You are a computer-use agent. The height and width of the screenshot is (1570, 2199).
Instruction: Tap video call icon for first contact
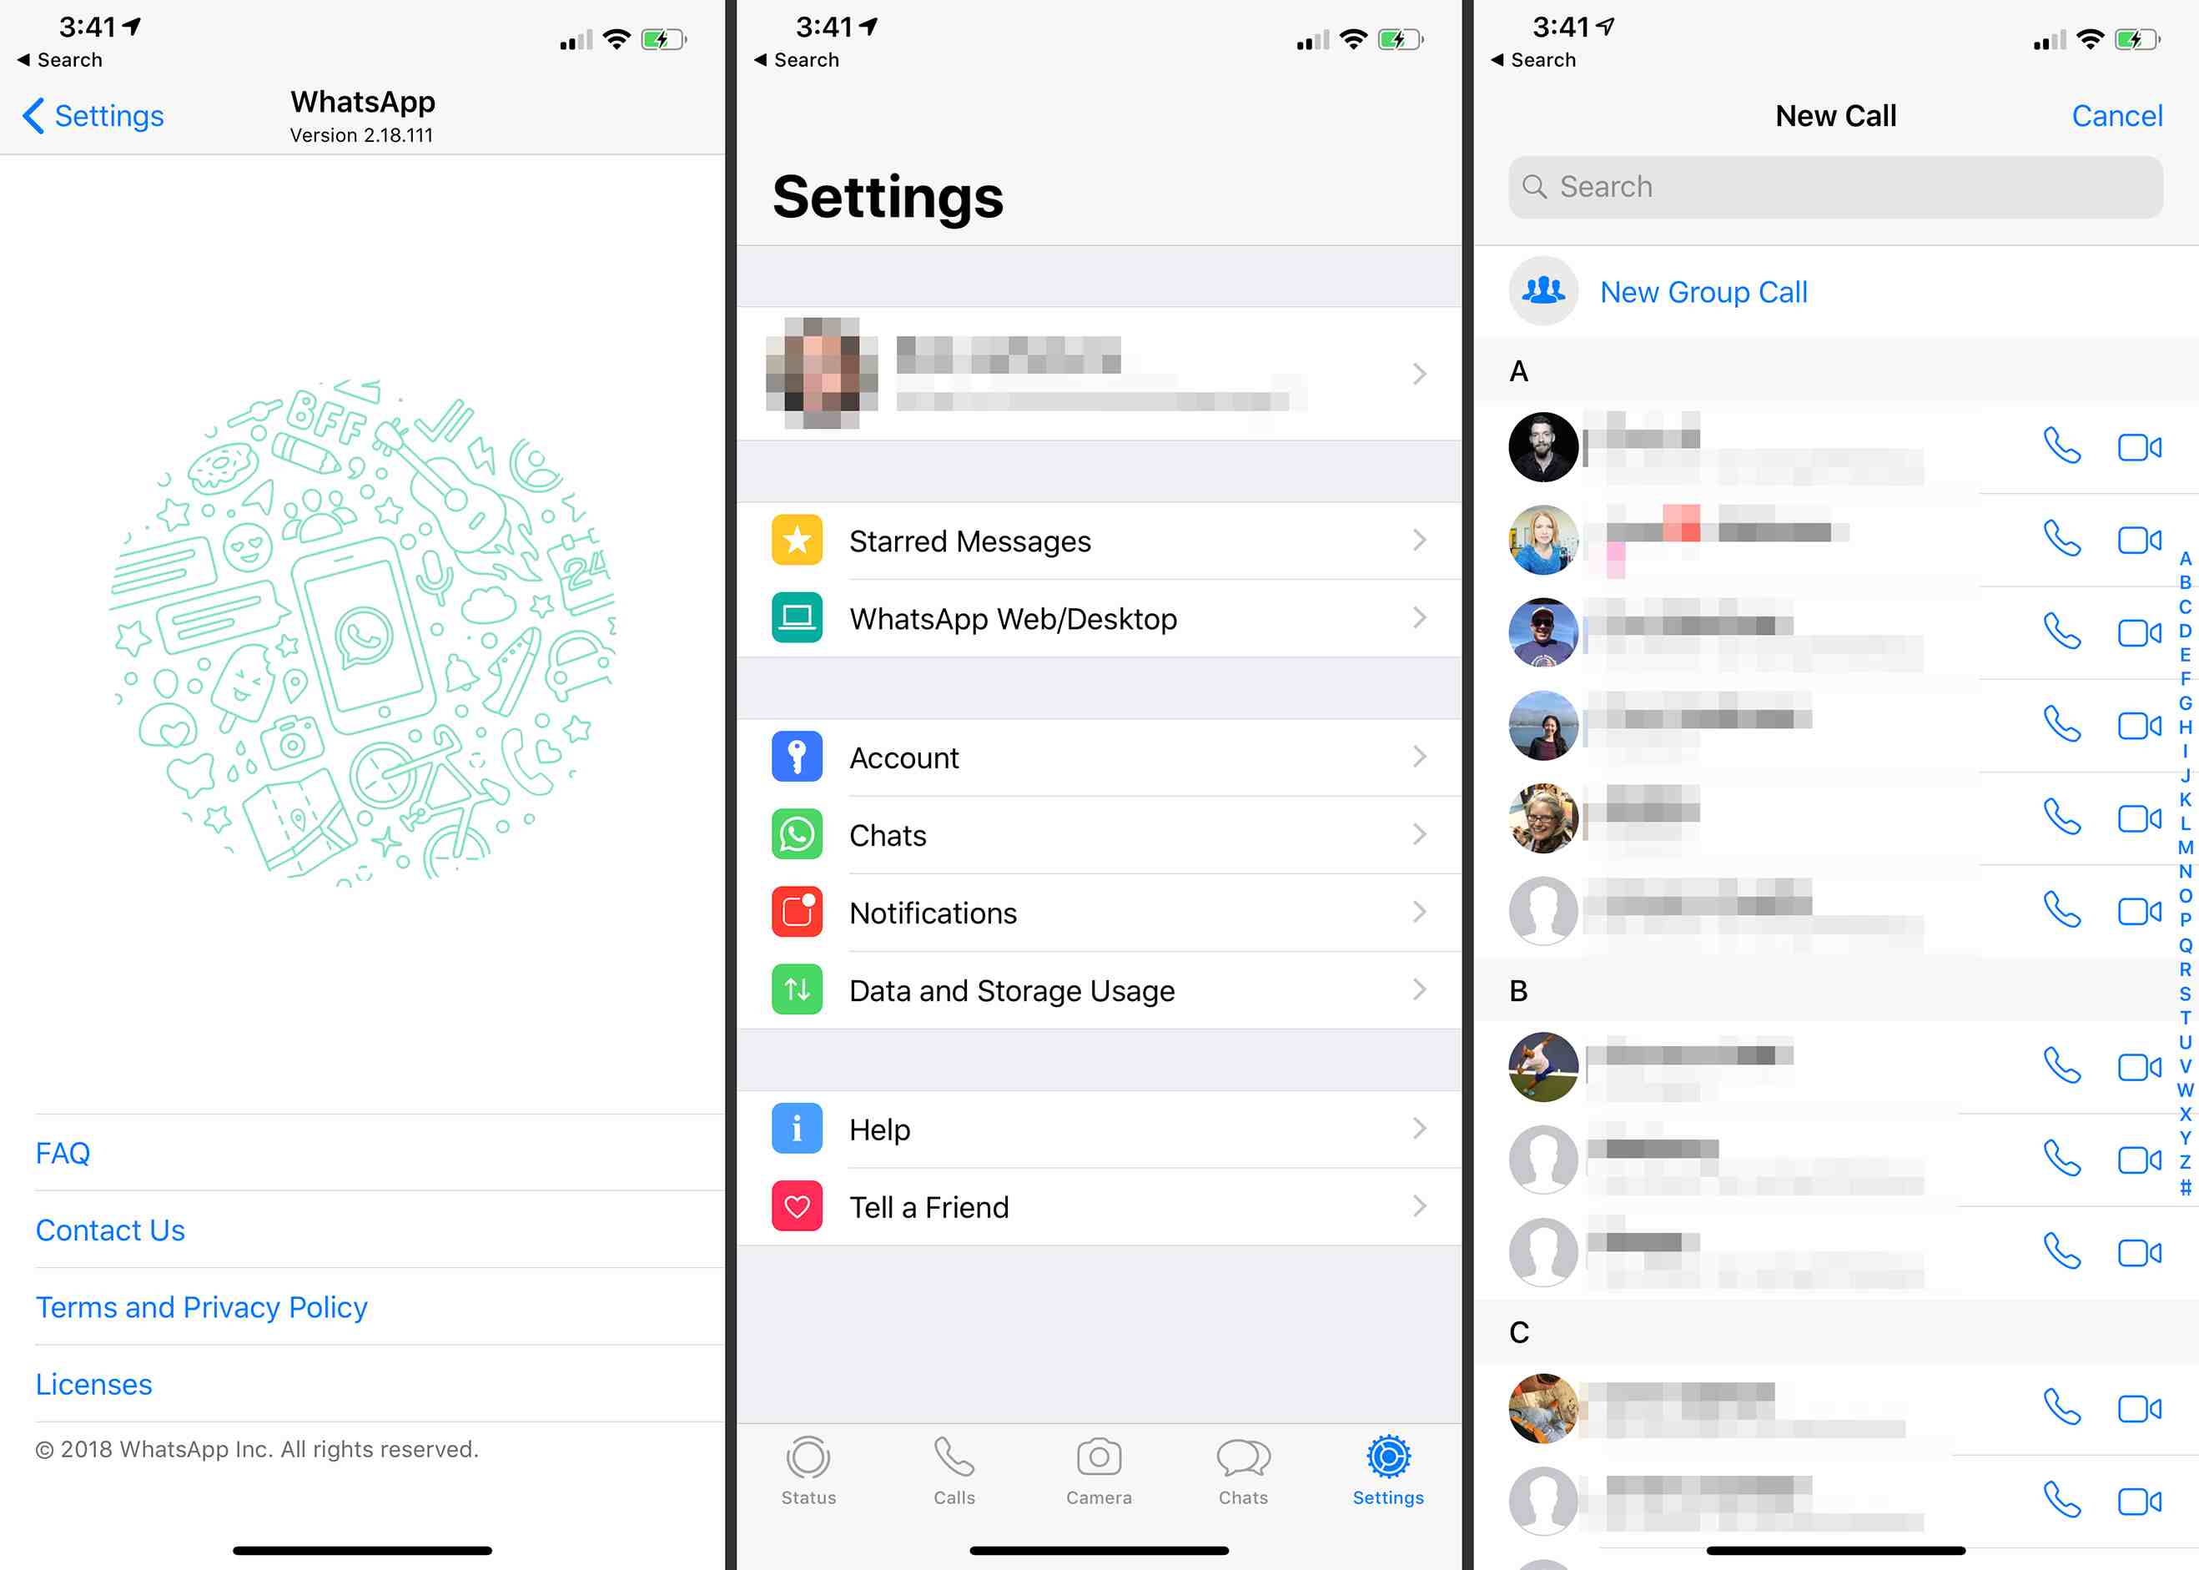2138,445
